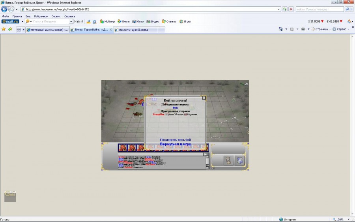Click the first creature portrait numbered 64
This screenshot has height=222, width=355.
pos(123,148)
